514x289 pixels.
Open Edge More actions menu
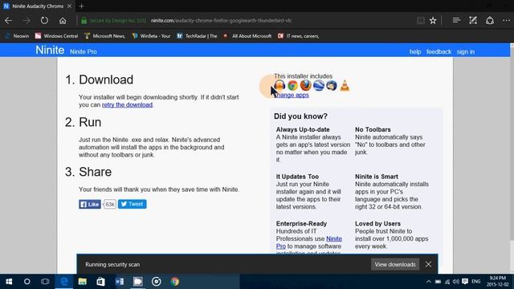(x=506, y=21)
